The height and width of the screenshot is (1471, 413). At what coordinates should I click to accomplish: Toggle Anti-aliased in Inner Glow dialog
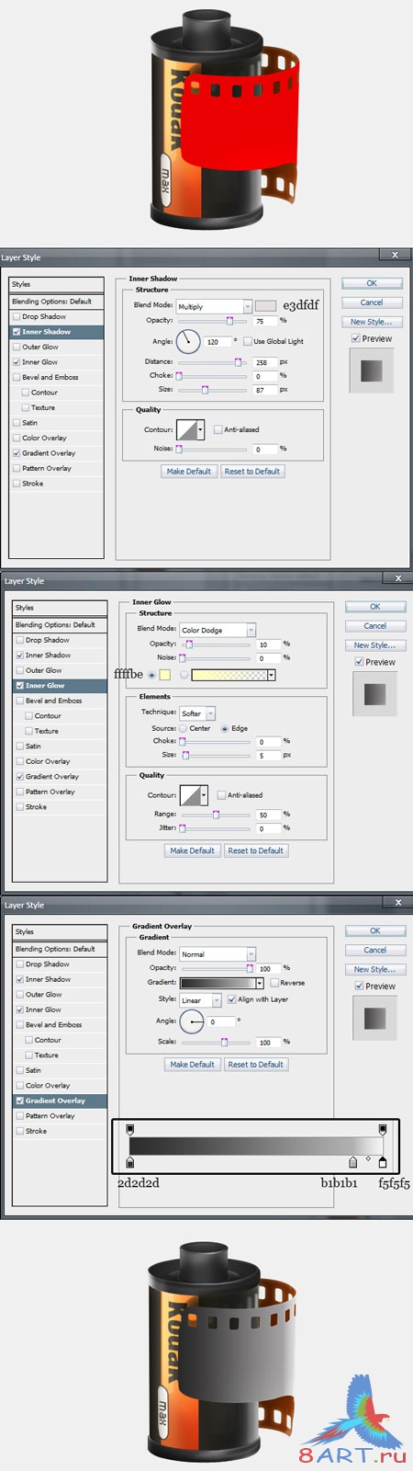[x=221, y=795]
